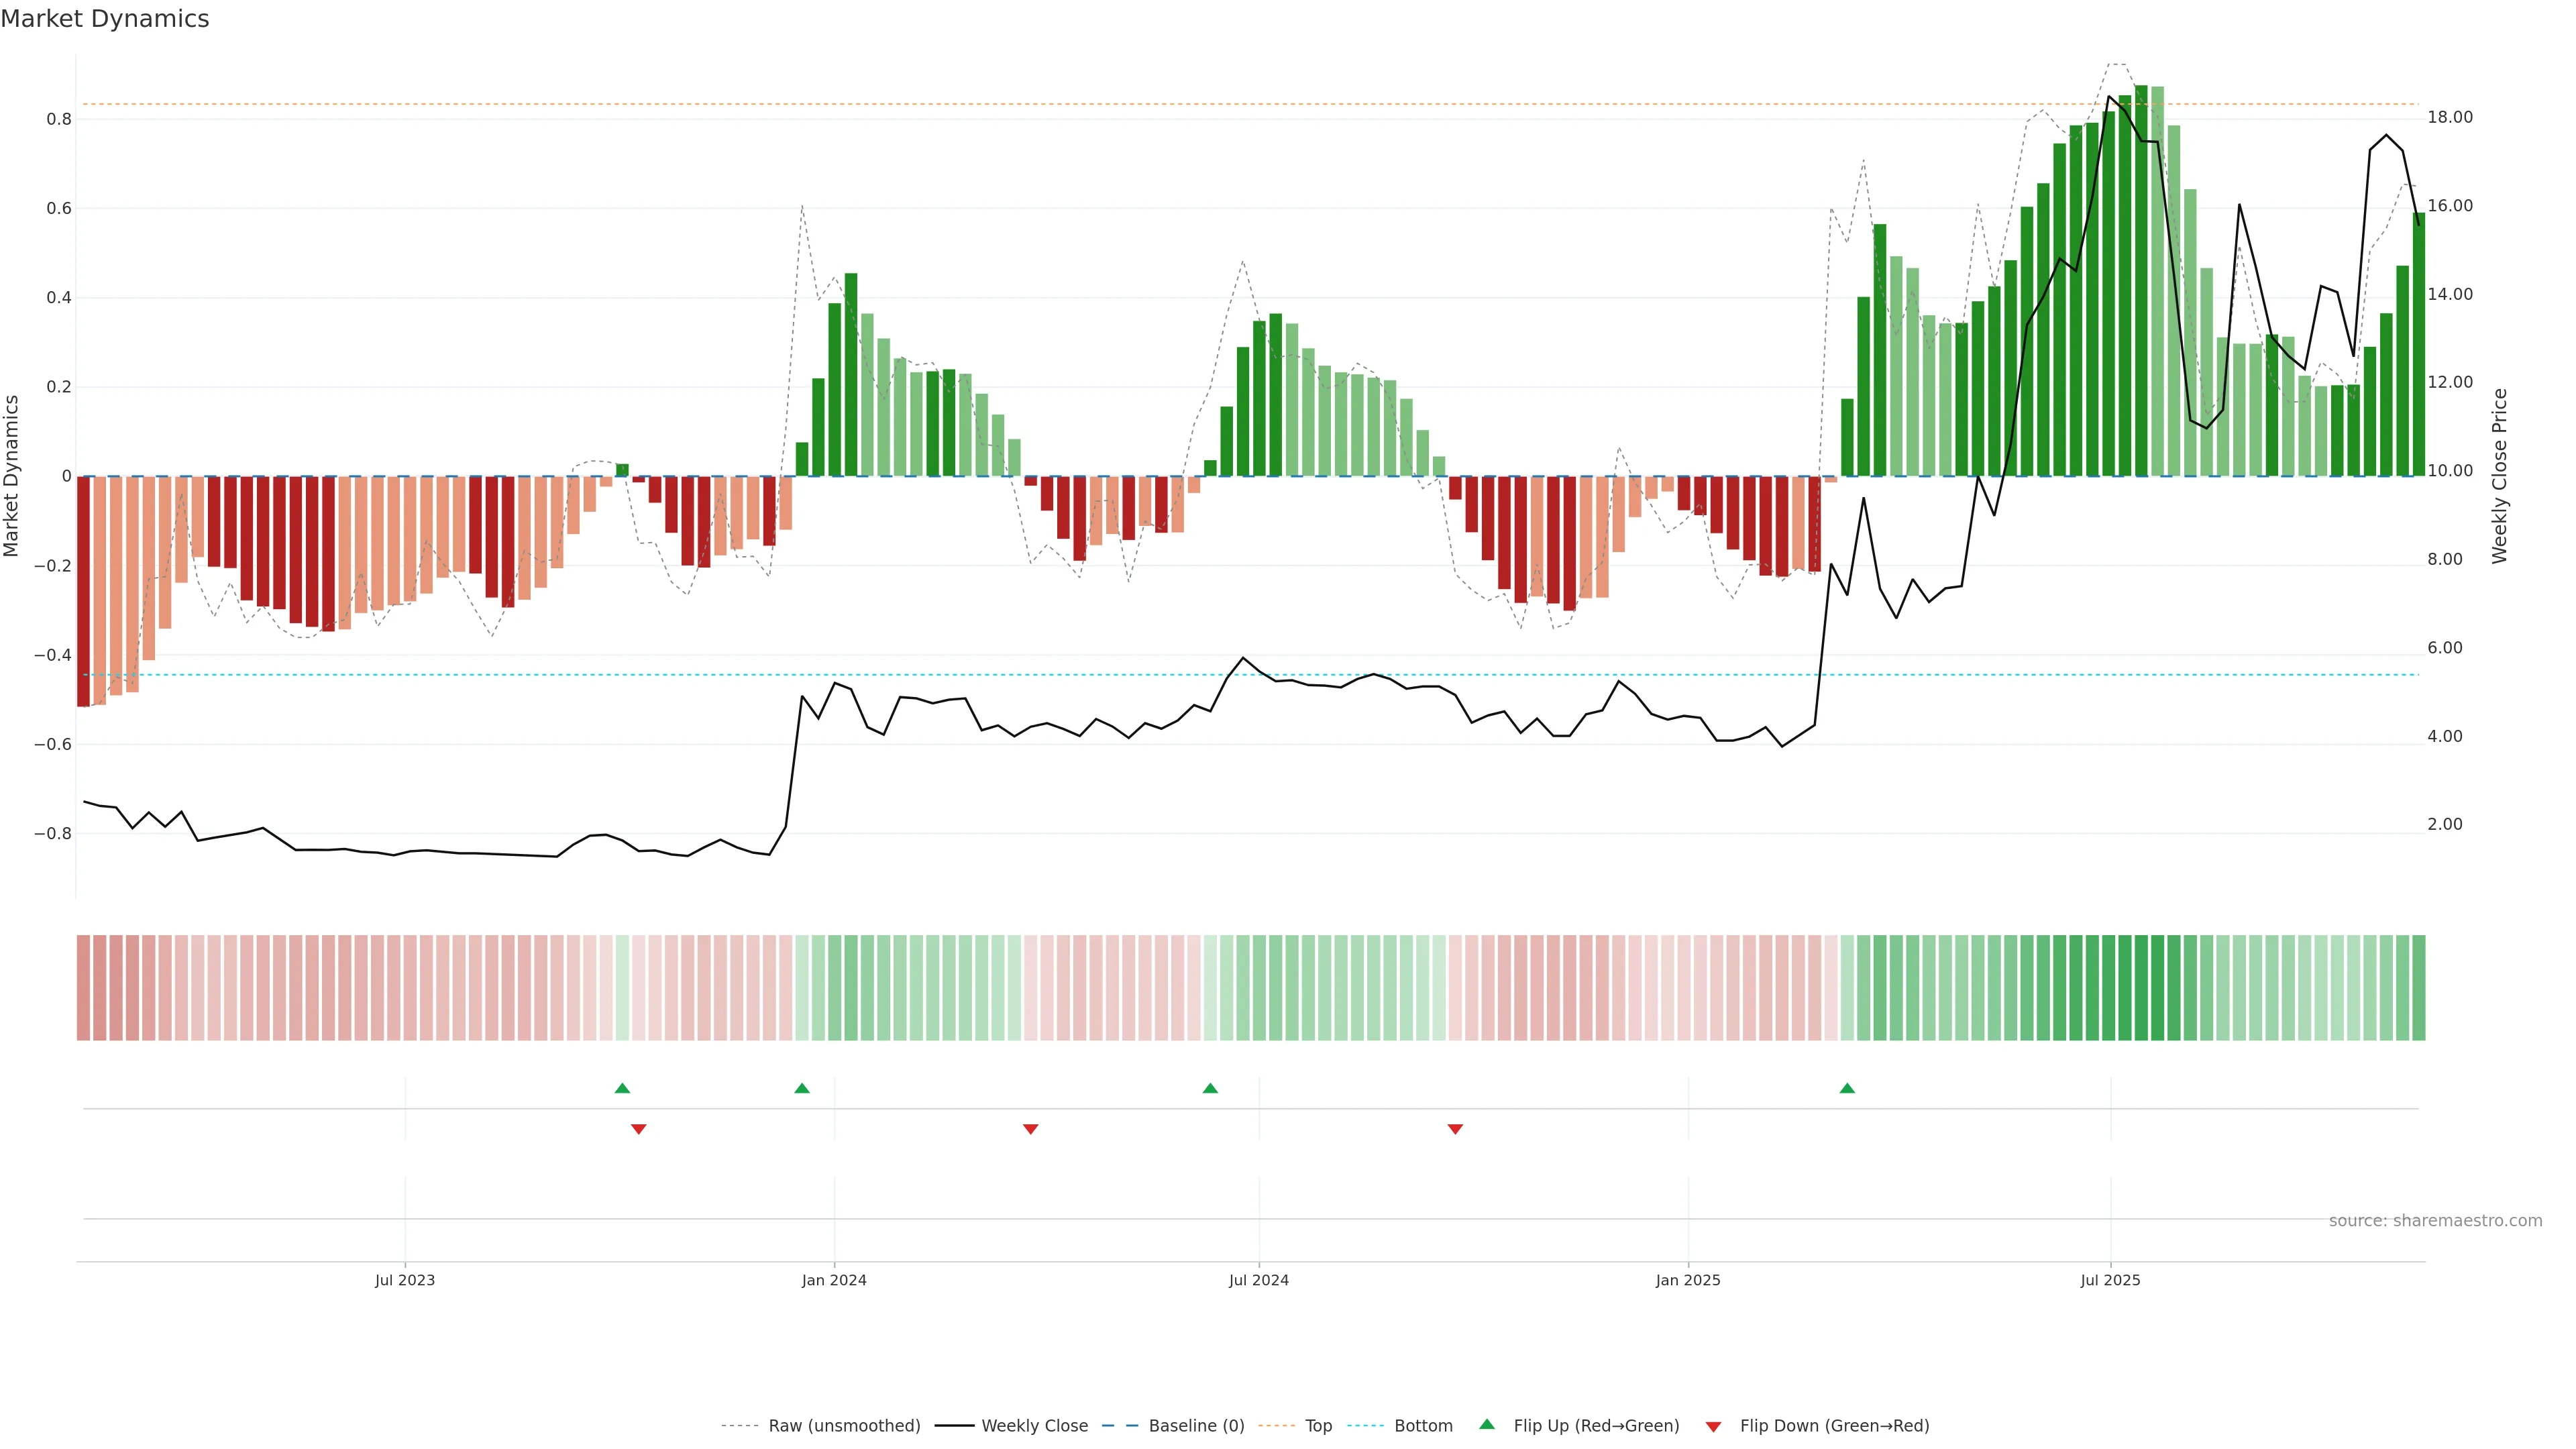This screenshot has width=2576, height=1449.
Task: Click the flip-down triangle after Jul 2024
Action: click(x=1456, y=1129)
